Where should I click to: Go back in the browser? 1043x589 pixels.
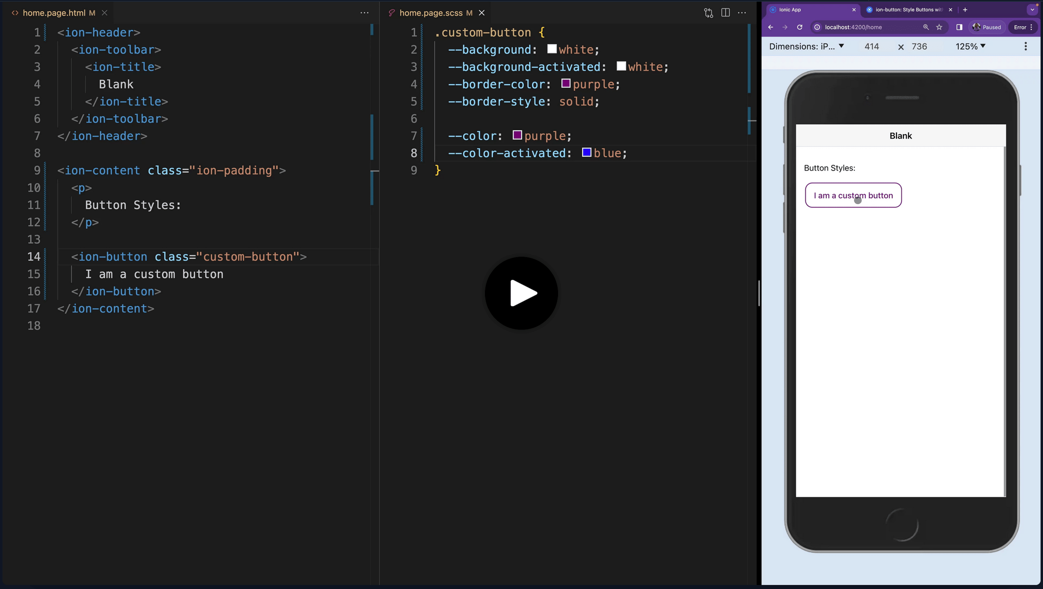(771, 27)
